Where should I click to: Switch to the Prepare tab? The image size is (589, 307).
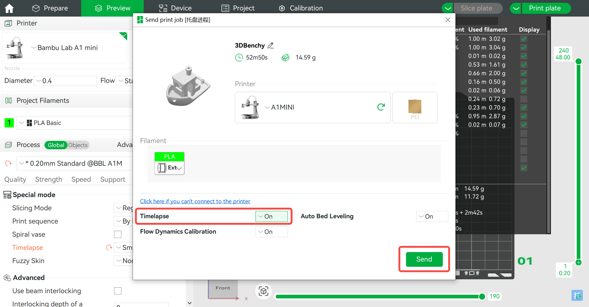tap(50, 8)
